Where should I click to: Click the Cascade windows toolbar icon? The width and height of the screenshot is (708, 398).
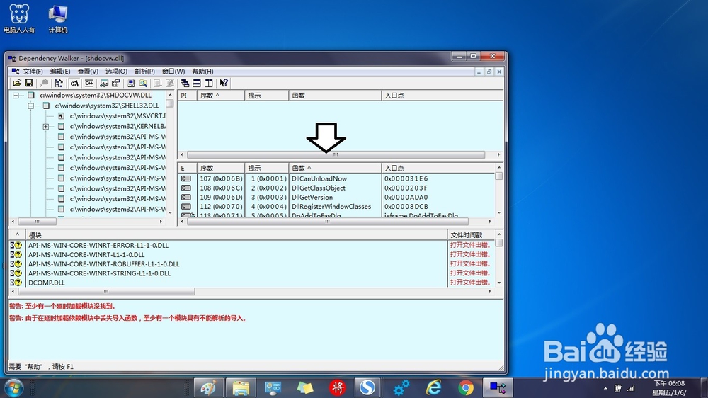pyautogui.click(x=185, y=83)
